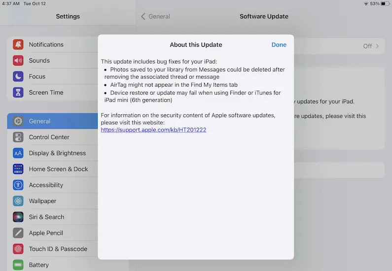Tap the battery indicator in status bar
Viewport: 392px width, 271px height.
coord(385,3)
